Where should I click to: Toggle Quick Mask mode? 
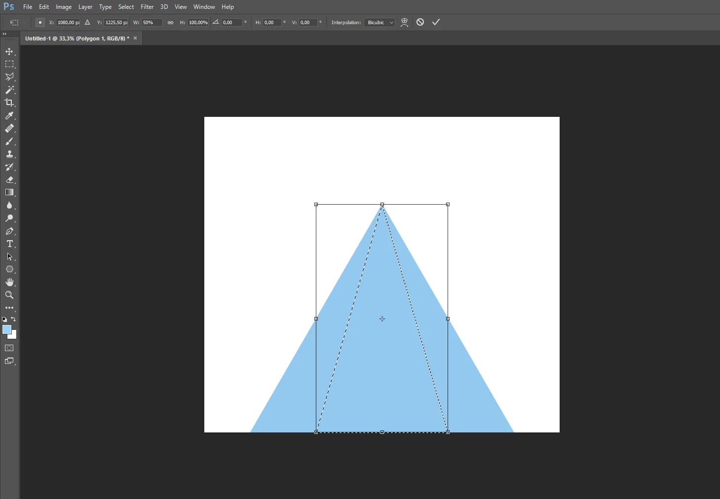9,348
